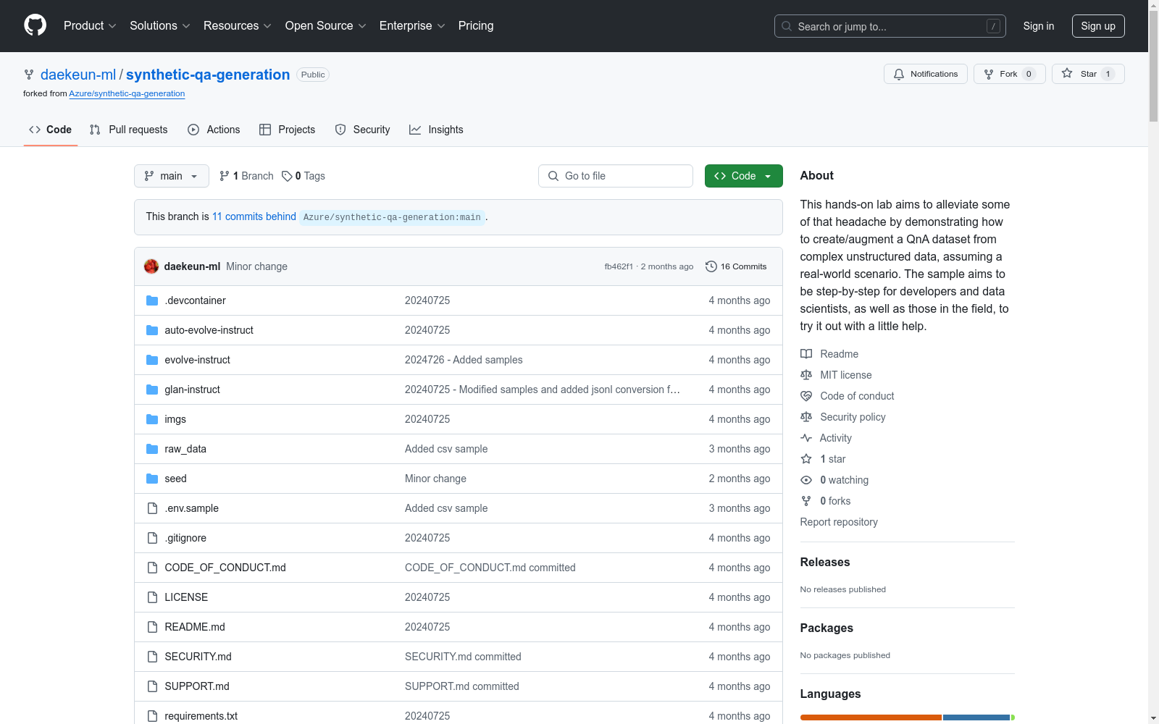This screenshot has height=724, width=1159.
Task: Expand the Resources dropdown
Action: click(x=238, y=26)
